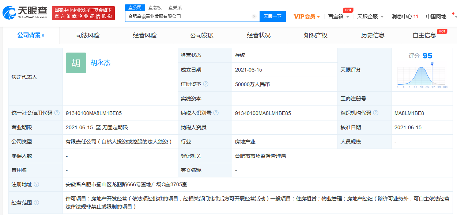The height and width of the screenshot is (215, 457).
Task: Open the 知识产权 tab
Action: point(316,35)
